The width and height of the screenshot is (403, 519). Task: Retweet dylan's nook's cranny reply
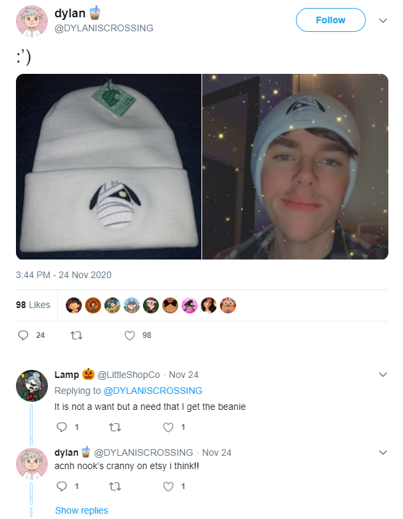(115, 486)
